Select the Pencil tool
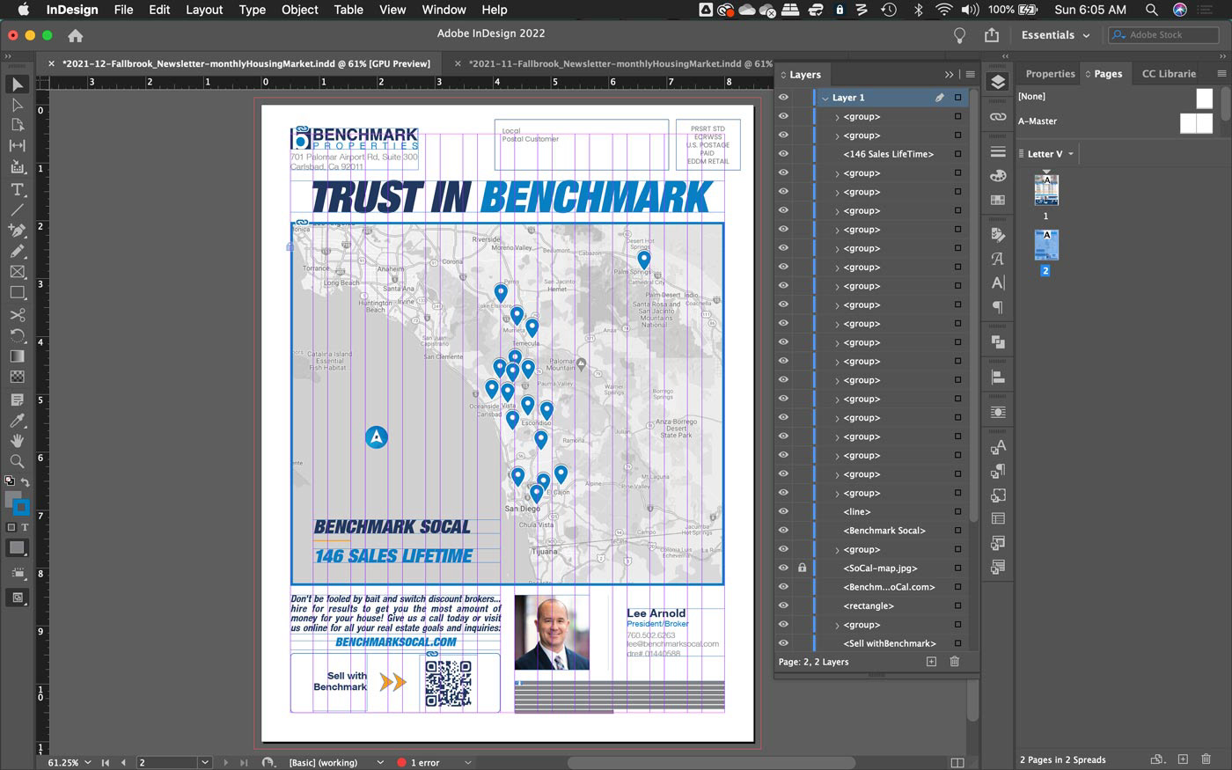 (17, 251)
